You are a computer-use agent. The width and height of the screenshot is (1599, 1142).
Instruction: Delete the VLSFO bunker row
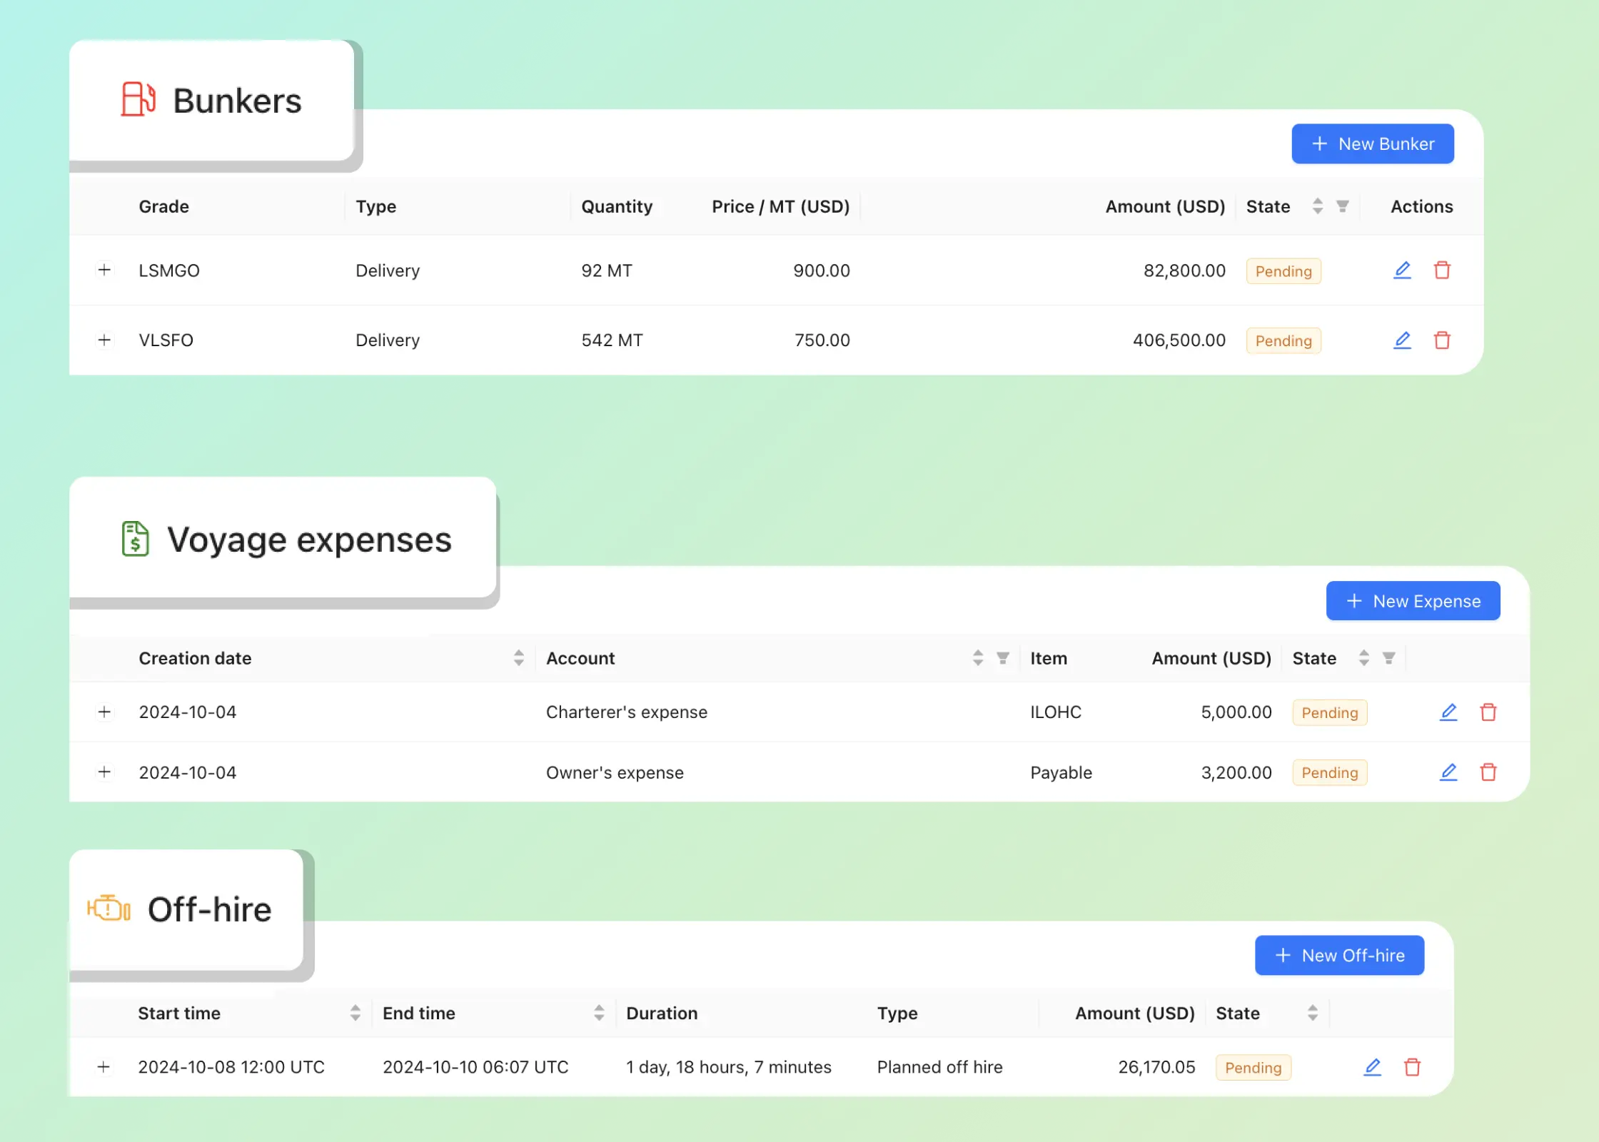pos(1442,340)
